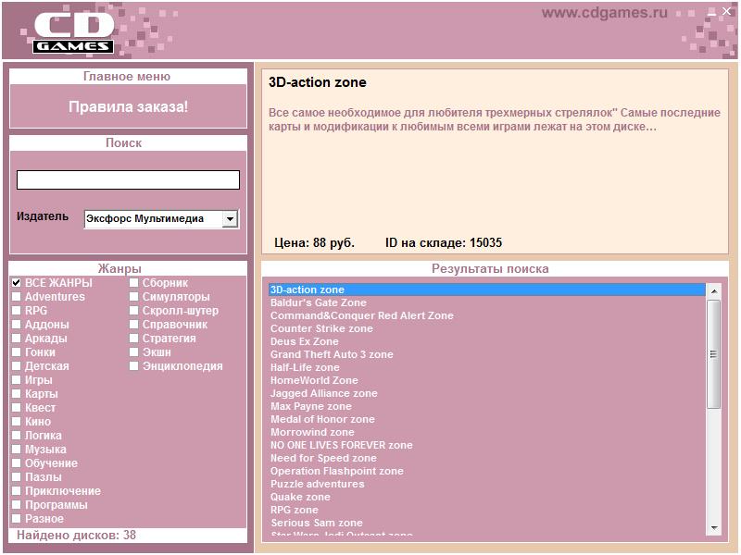Open the Правила заказа! page
Screen dimensions: 741x555
tap(128, 106)
